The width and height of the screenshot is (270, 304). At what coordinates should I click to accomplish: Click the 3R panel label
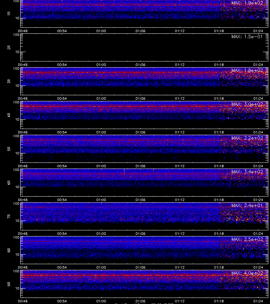tap(9, 81)
